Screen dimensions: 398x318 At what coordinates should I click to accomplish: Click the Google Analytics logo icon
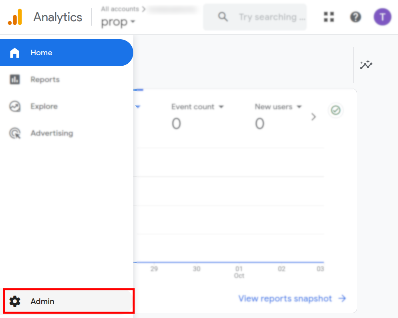tap(15, 17)
